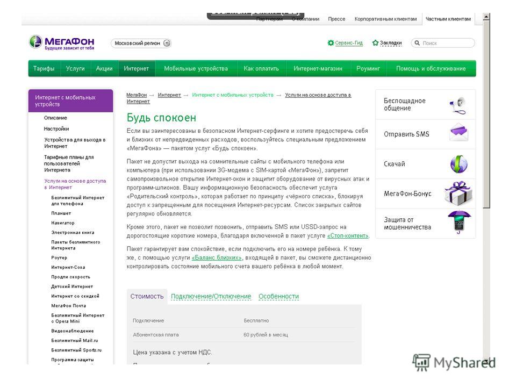
Task: Select the Корпоративным клиентам top link
Action: 385,19
